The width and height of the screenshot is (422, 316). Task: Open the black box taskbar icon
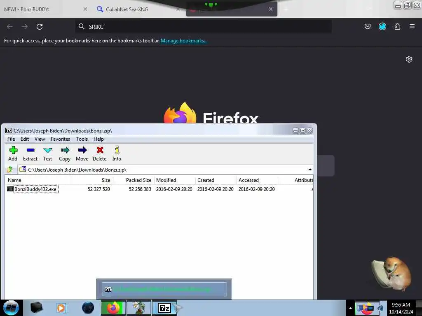pyautogui.click(x=36, y=308)
